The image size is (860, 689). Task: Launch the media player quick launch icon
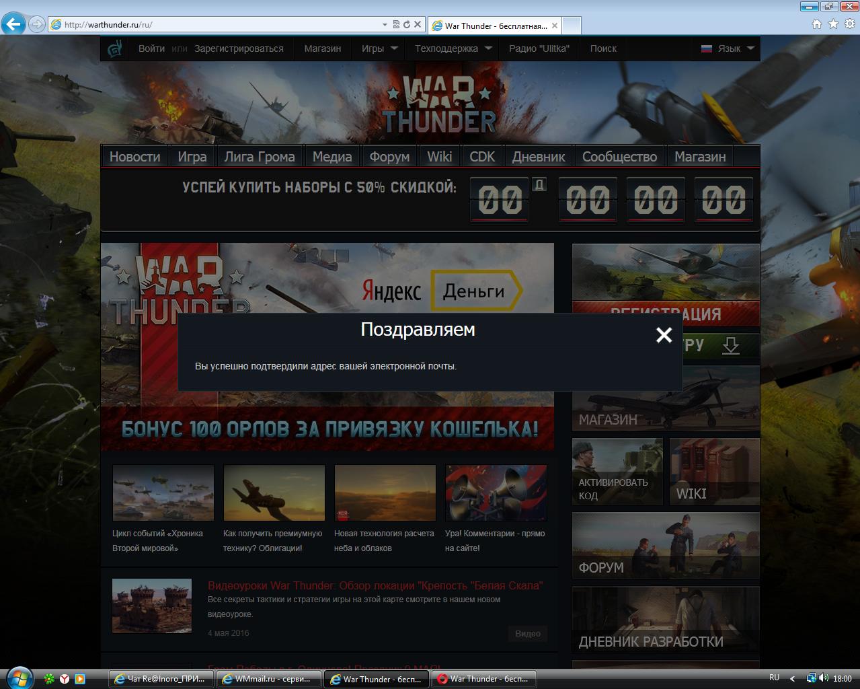tap(79, 679)
